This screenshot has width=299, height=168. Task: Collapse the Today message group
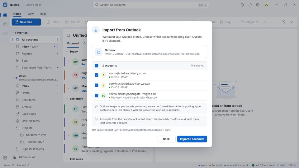pyautogui.click(x=67, y=52)
